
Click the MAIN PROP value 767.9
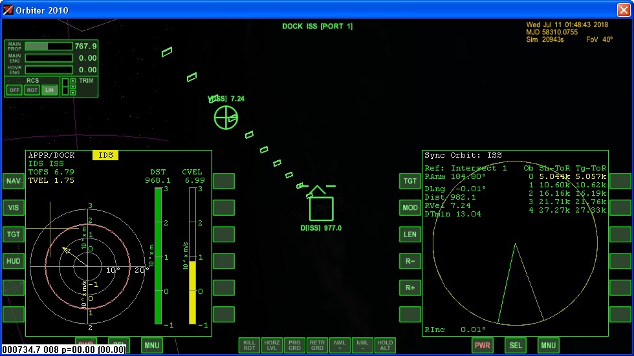[x=85, y=47]
